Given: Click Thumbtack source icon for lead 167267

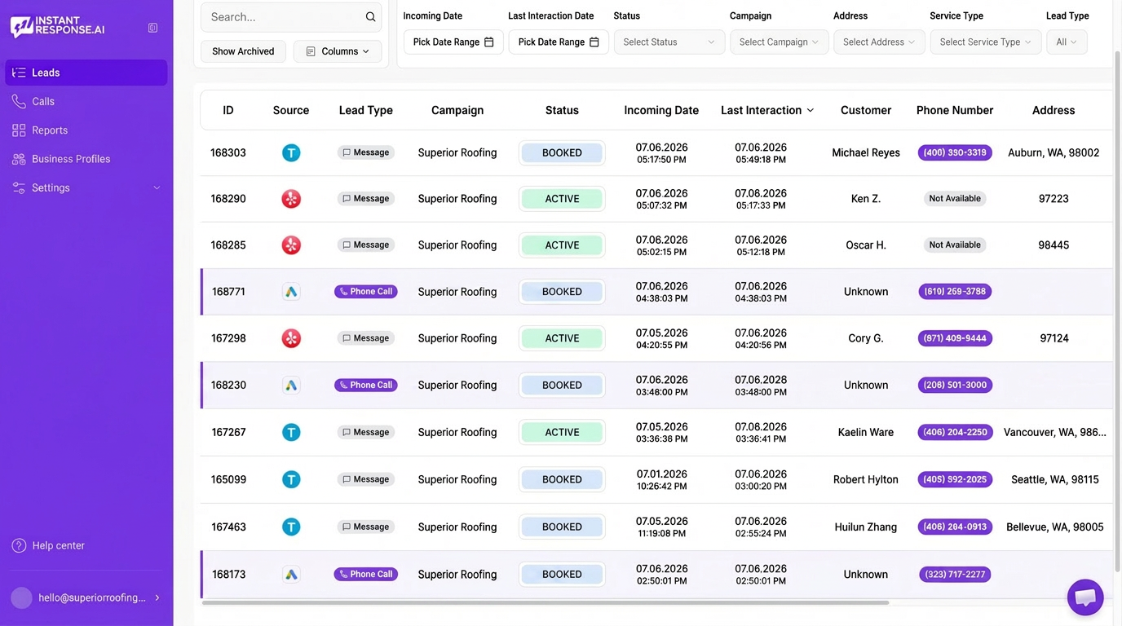Looking at the screenshot, I should click(291, 432).
